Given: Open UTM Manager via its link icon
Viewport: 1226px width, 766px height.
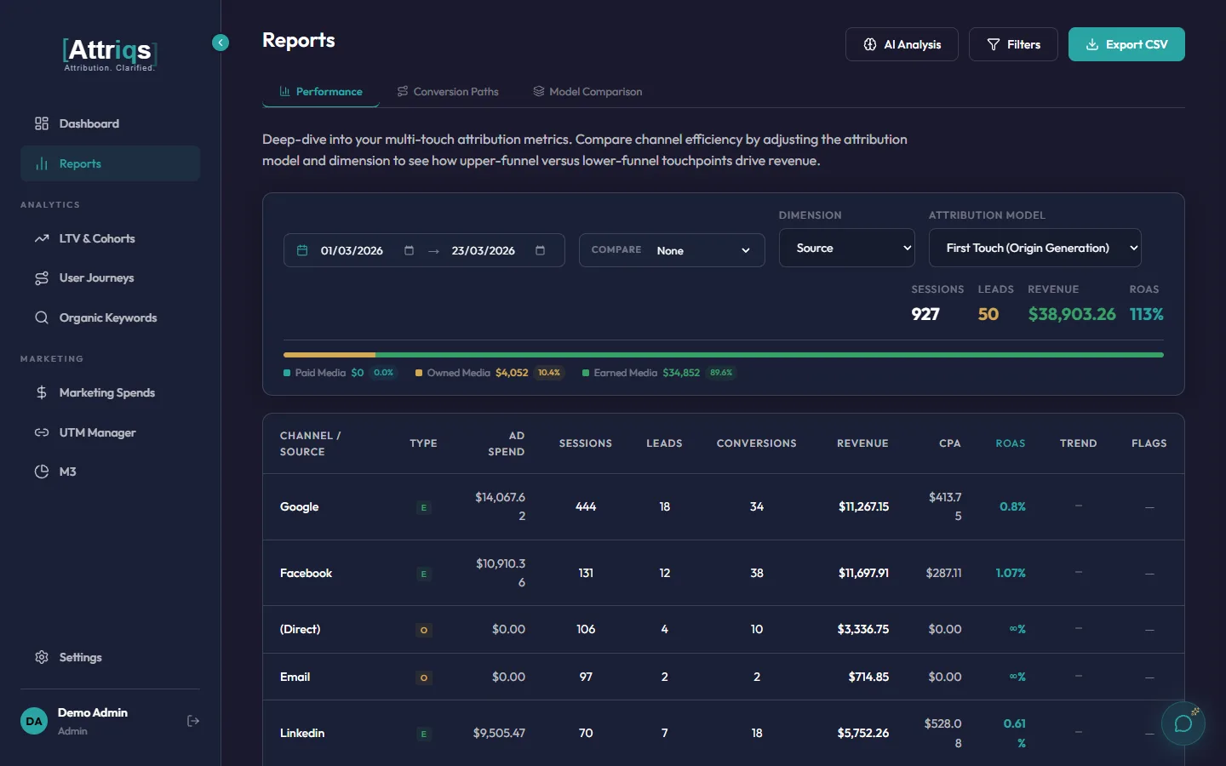Looking at the screenshot, I should pyautogui.click(x=41, y=432).
